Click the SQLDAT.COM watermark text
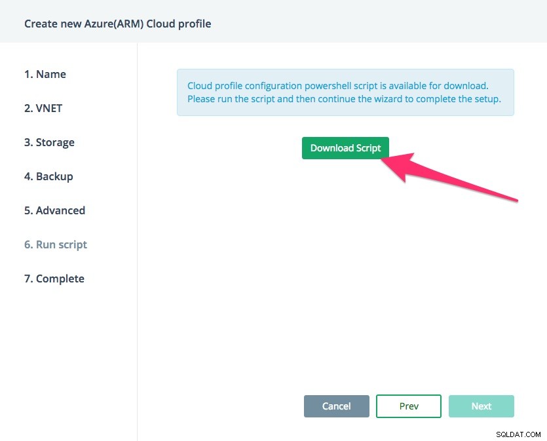Image resolution: width=547 pixels, height=441 pixels. pyautogui.click(x=518, y=434)
